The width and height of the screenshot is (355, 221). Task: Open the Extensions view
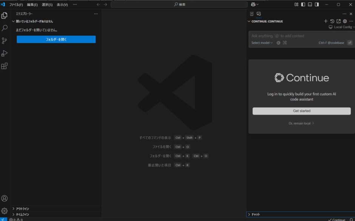point(5,65)
